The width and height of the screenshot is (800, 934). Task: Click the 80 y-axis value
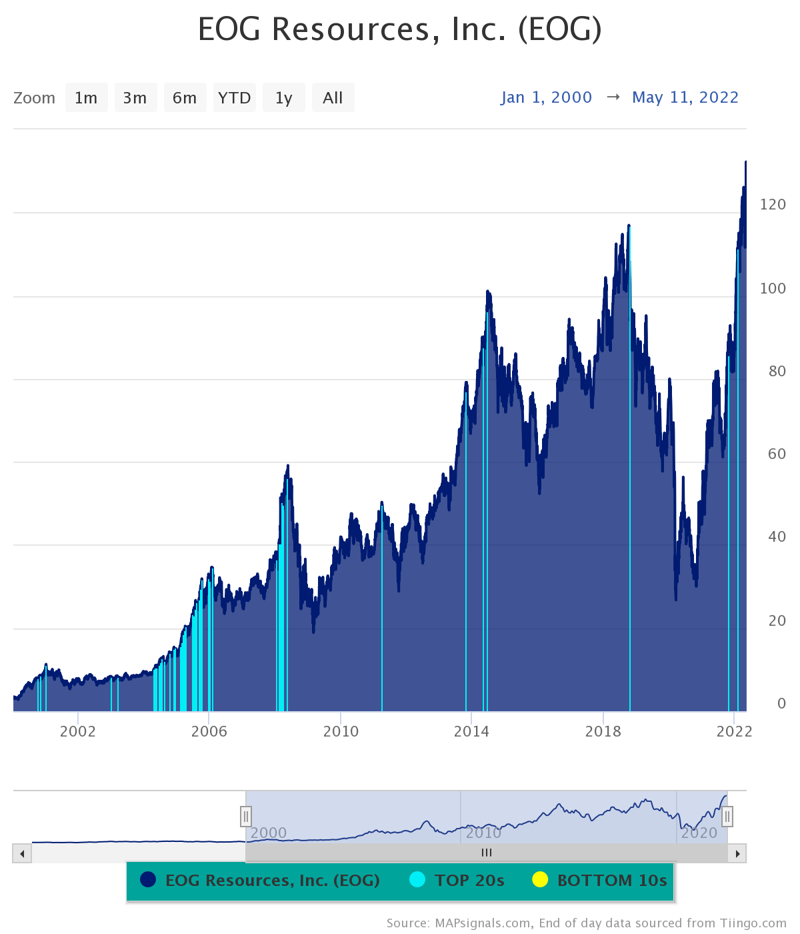[x=777, y=371]
